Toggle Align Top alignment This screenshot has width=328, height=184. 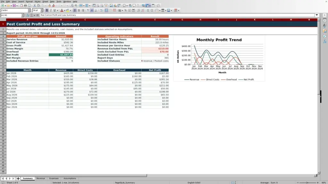coord(88,11)
